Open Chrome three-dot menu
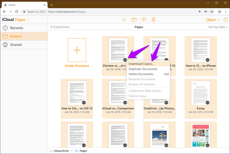This screenshot has width=230, height=154. point(226,12)
